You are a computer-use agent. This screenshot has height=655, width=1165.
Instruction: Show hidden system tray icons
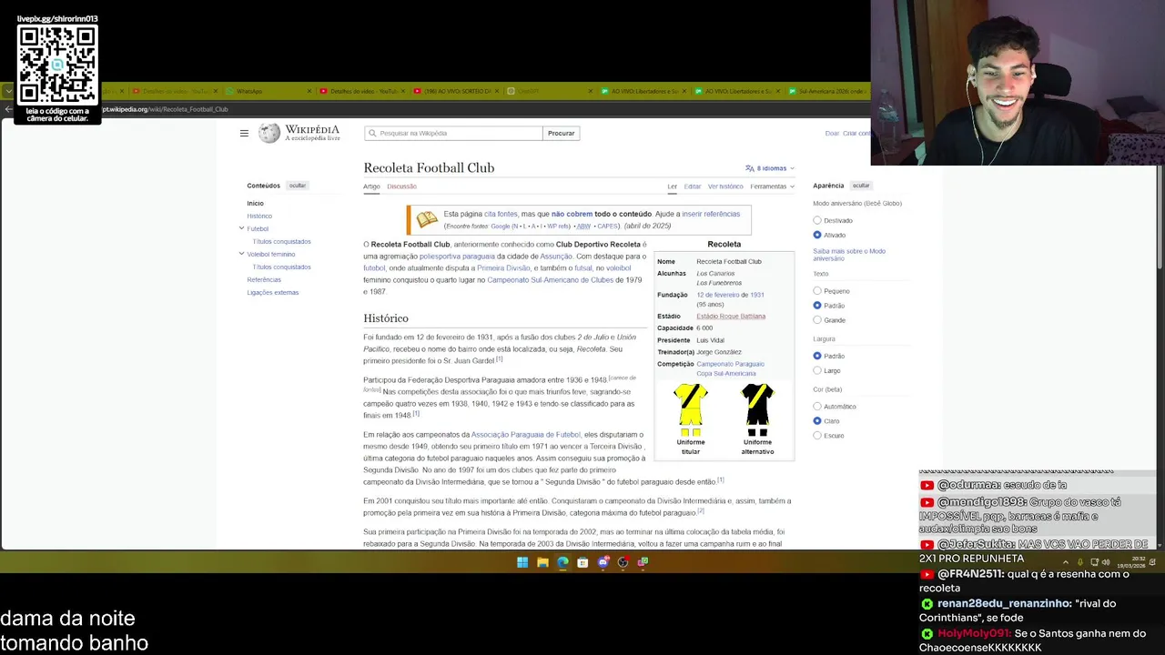tap(1066, 562)
